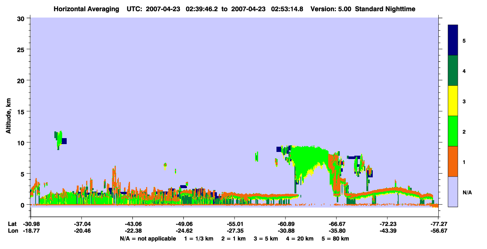Image resolution: width=487 pixels, height=249 pixels.
Task: Click the '3 = 5 km' legend text
Action: click(266, 239)
